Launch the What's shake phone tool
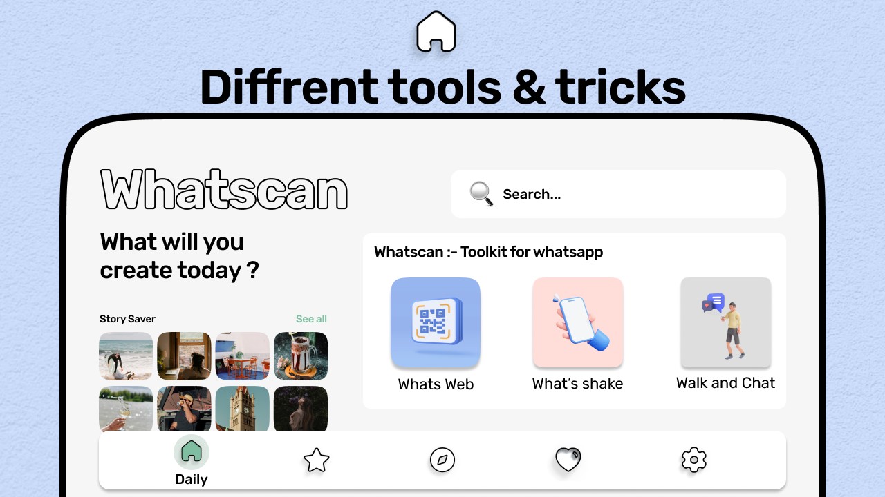885x497 pixels. coord(578,322)
